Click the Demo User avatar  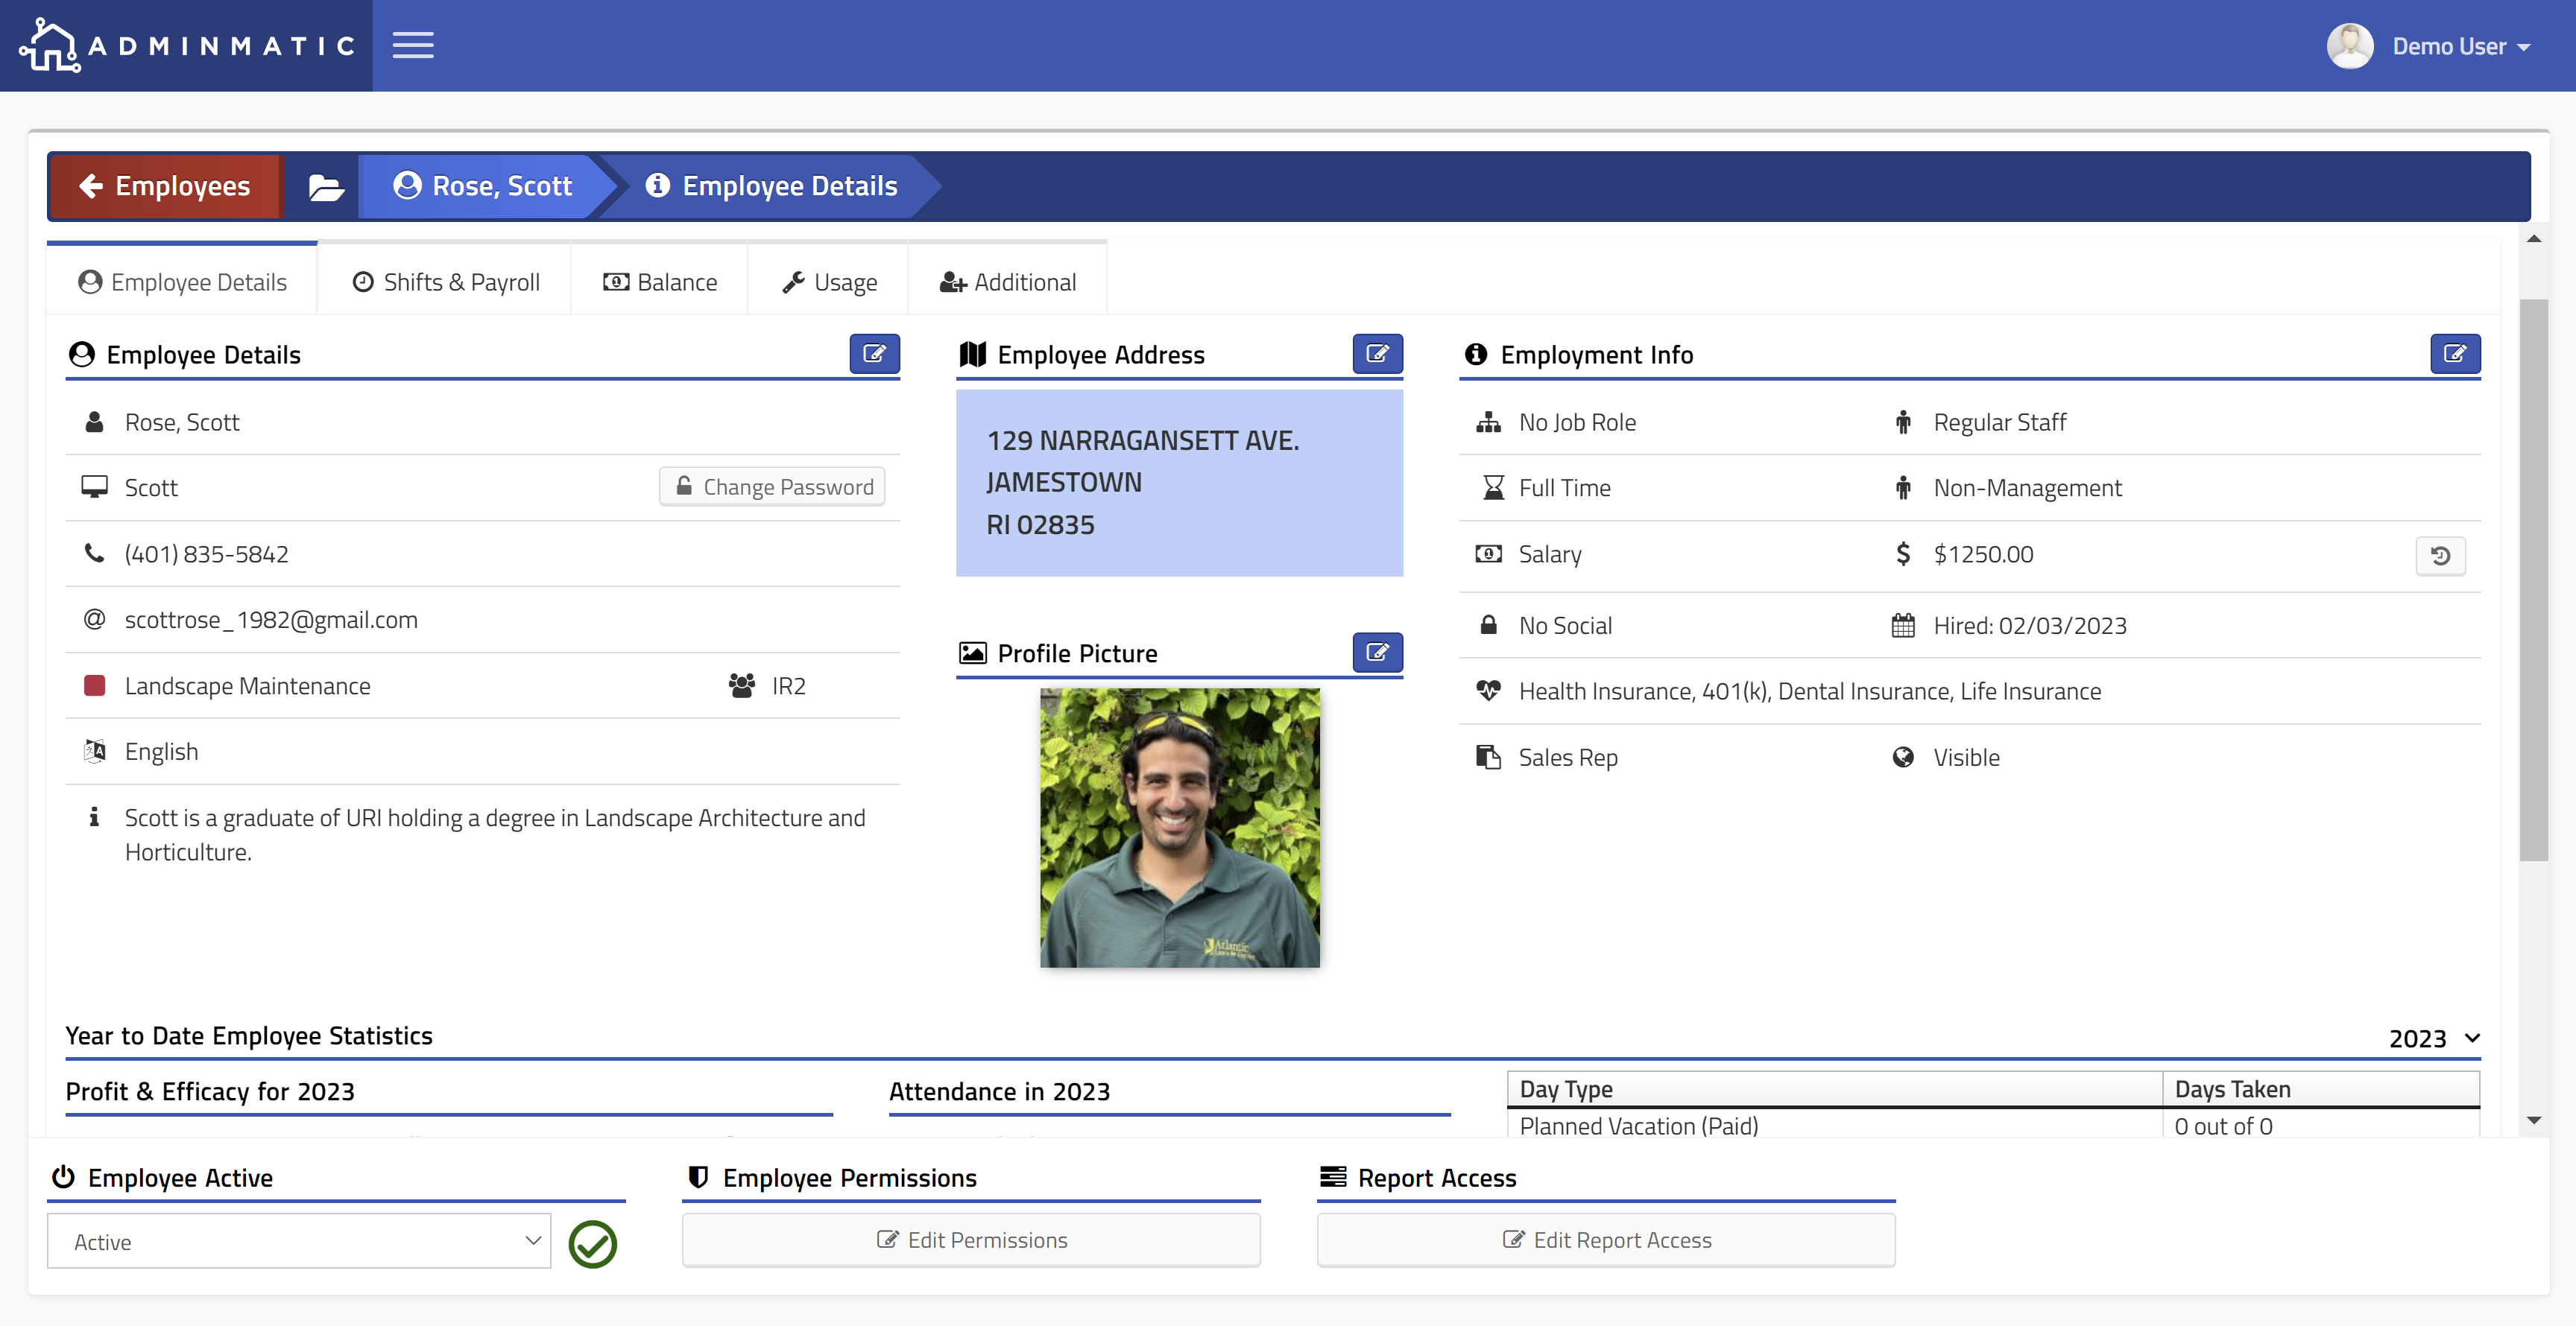(x=2349, y=46)
